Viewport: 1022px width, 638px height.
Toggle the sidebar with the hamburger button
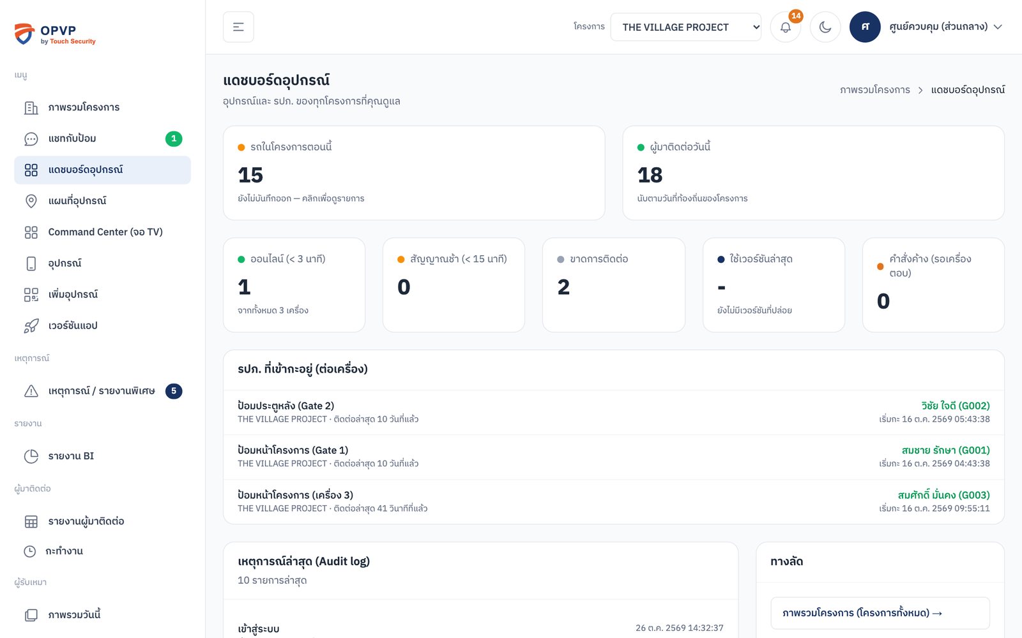click(238, 27)
